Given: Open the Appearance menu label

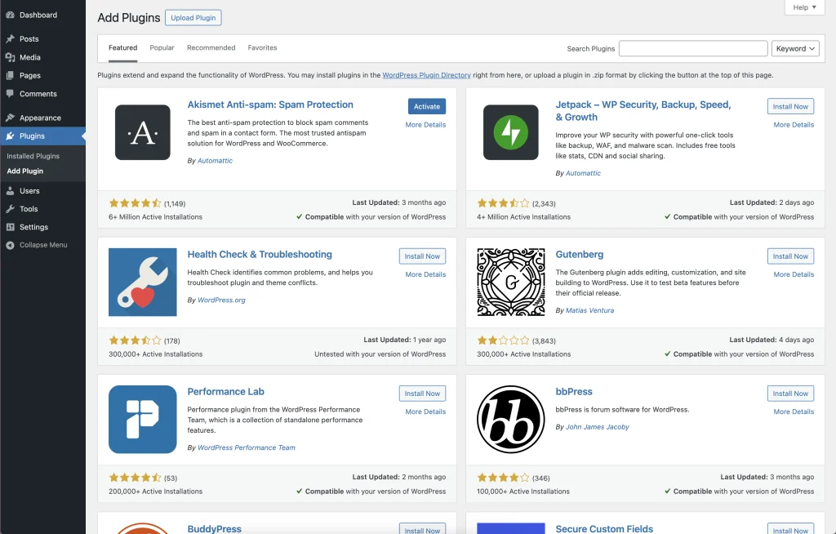Looking at the screenshot, I should pos(41,118).
